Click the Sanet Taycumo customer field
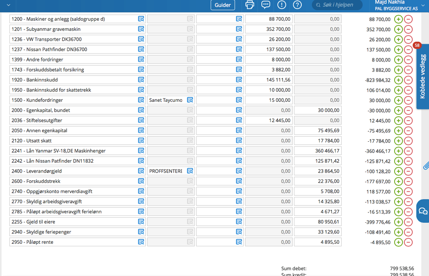The width and height of the screenshot is (429, 276). point(171,100)
